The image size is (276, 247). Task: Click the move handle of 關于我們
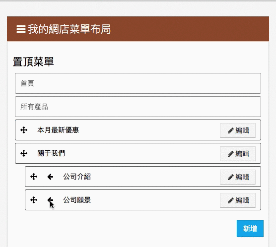[24, 153]
